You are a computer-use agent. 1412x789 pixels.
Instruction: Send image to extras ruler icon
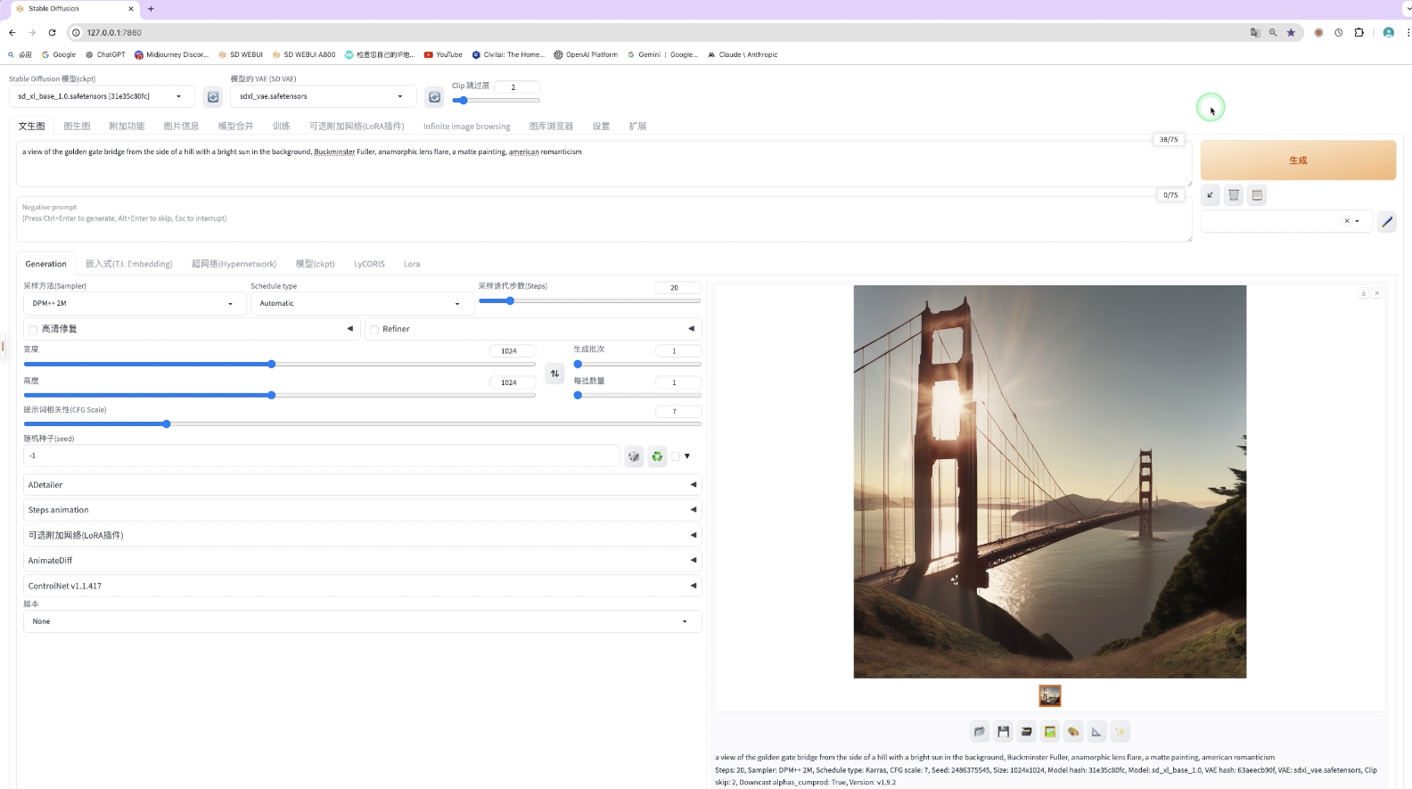point(1096,732)
